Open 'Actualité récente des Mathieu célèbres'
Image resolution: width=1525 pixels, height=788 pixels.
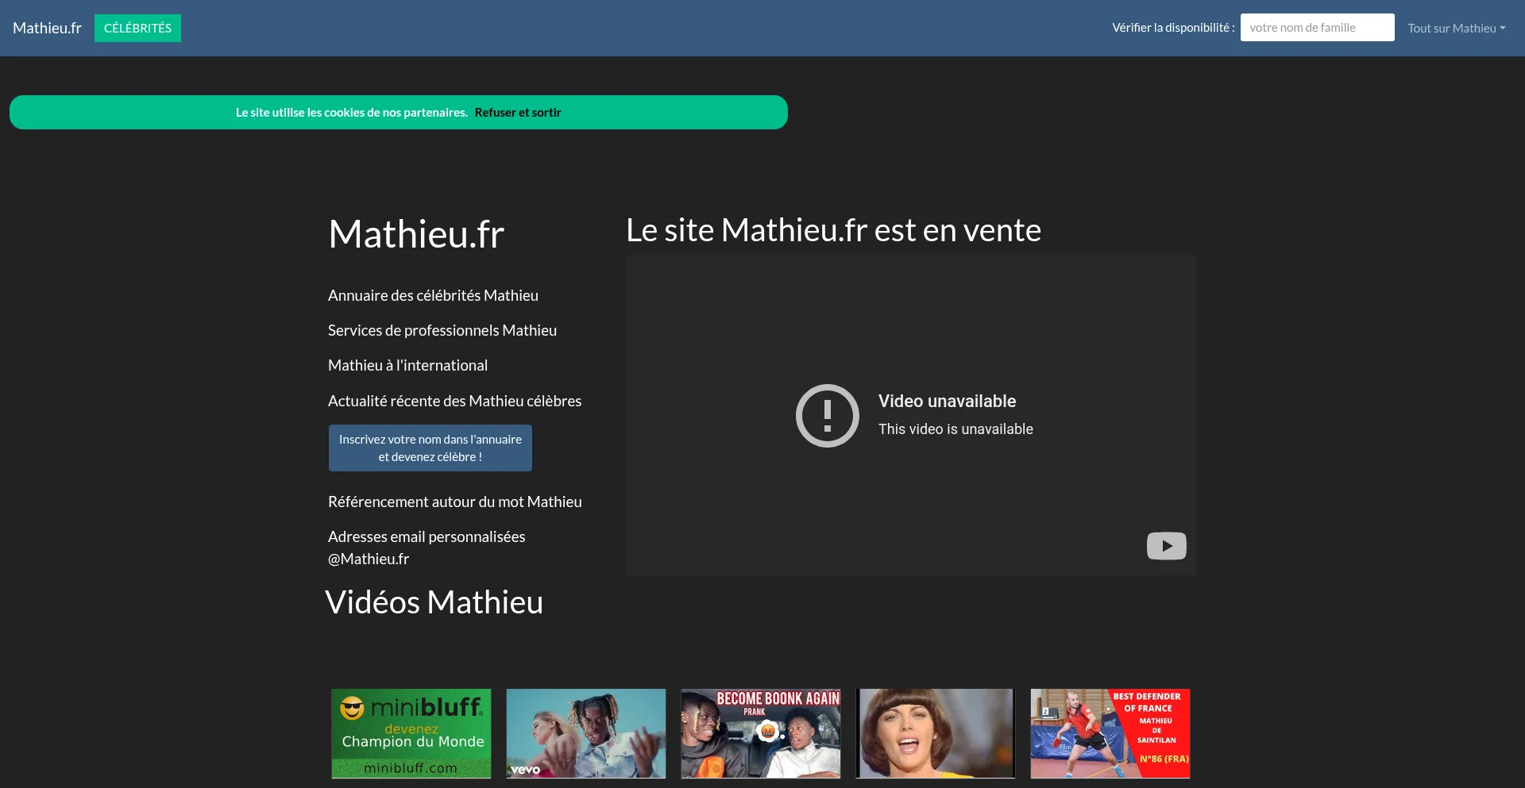pyautogui.click(x=454, y=401)
